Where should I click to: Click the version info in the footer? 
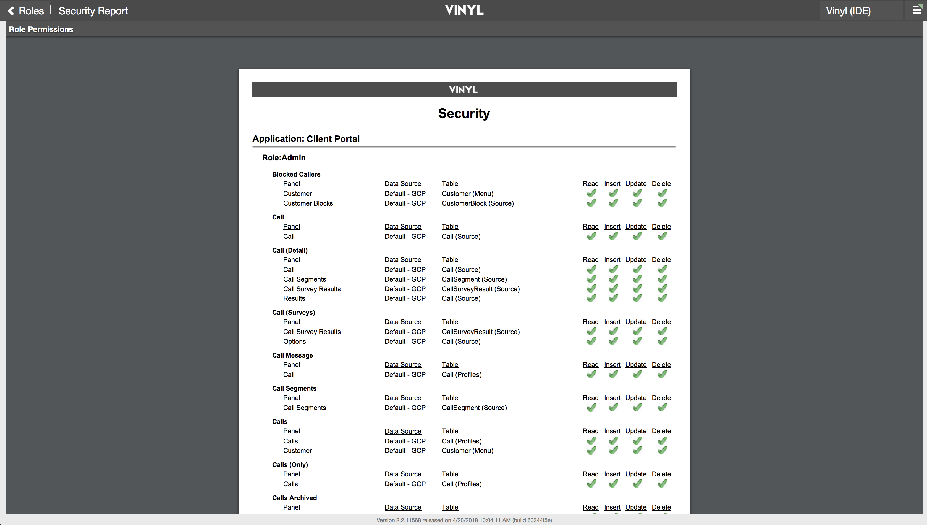point(464,520)
